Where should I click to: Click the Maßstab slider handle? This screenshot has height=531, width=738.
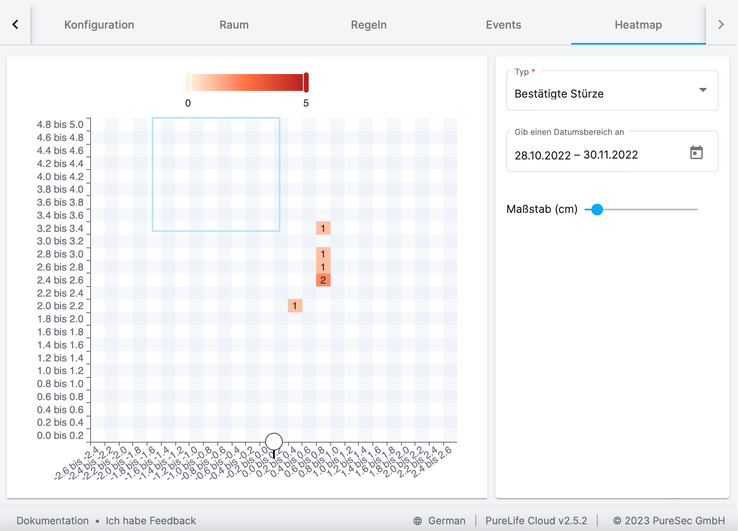coord(597,210)
